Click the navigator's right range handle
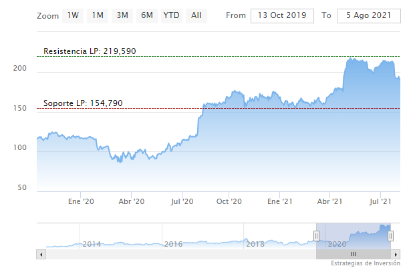This screenshot has width=409, height=270. tap(390, 235)
